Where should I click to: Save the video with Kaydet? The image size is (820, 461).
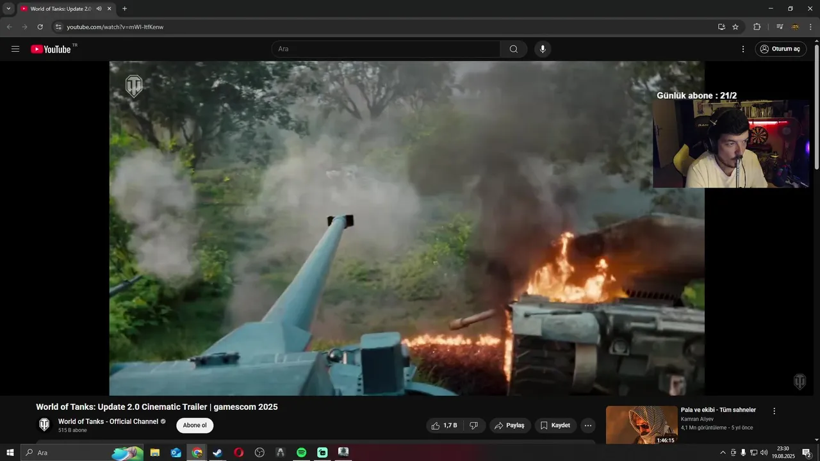[555, 425]
